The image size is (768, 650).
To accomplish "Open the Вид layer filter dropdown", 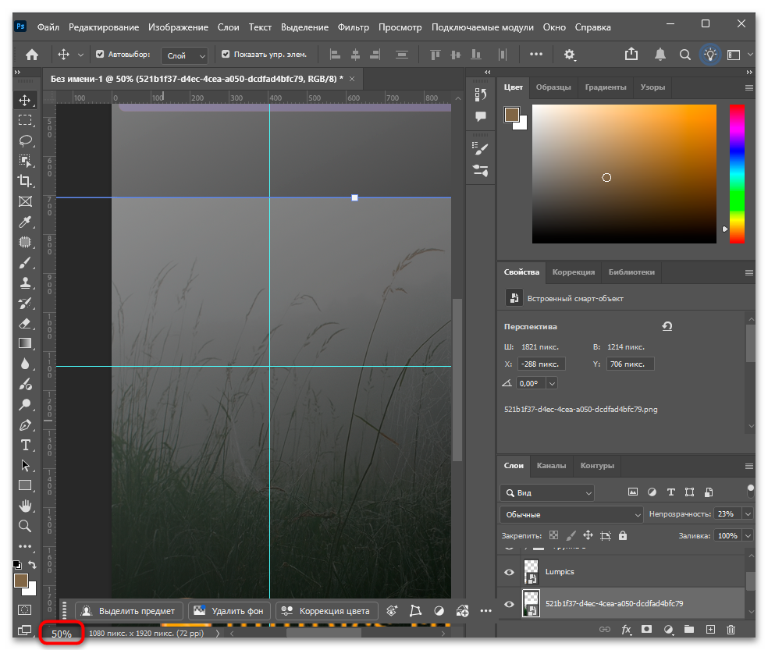I will pos(547,492).
